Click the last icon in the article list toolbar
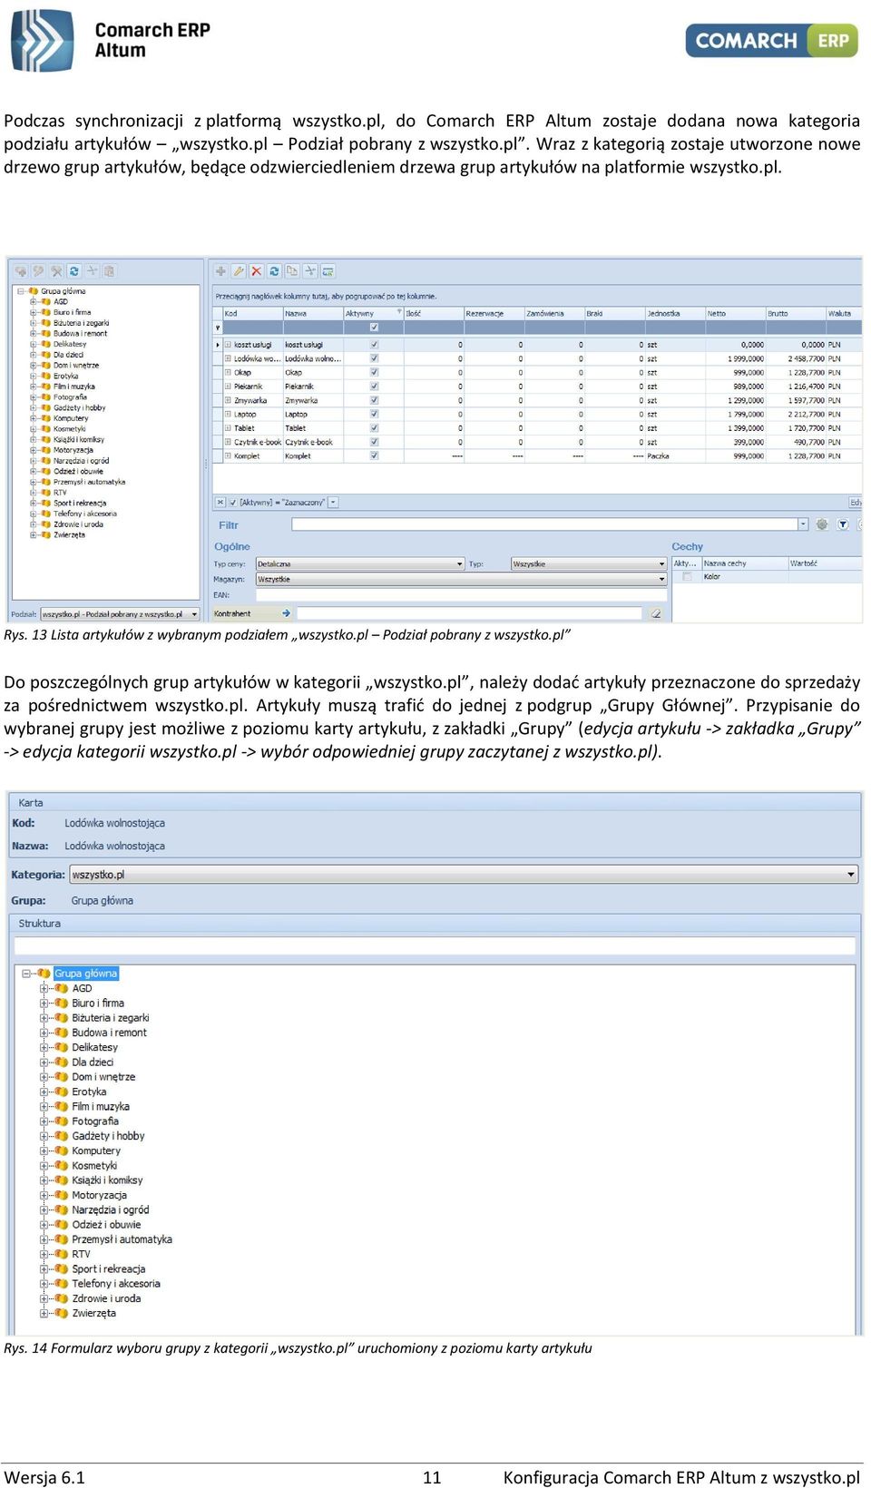Viewport: 871px width, 1488px height. click(328, 271)
